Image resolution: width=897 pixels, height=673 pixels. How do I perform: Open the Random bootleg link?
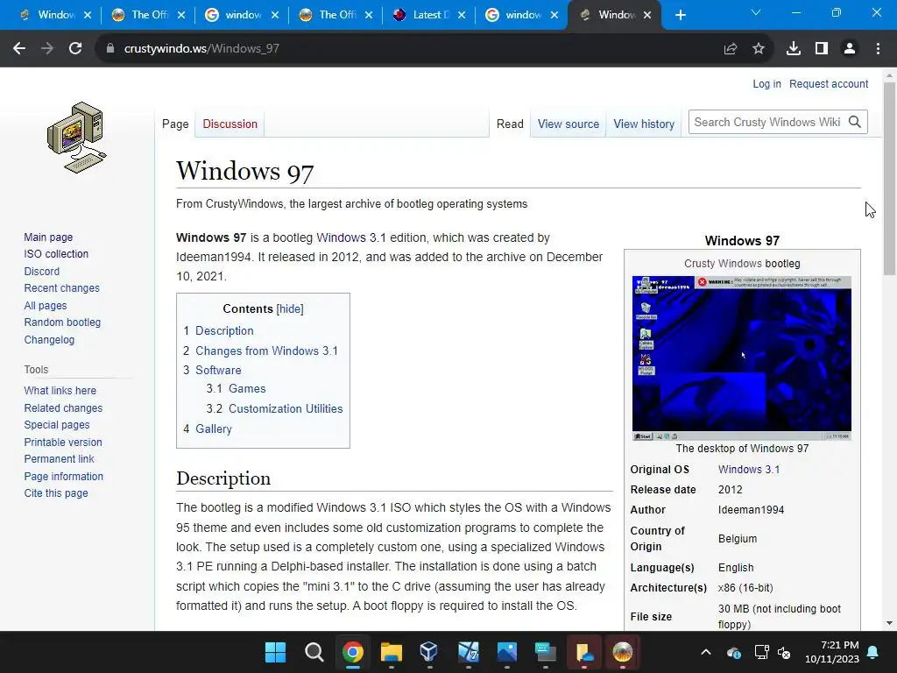pos(62,322)
